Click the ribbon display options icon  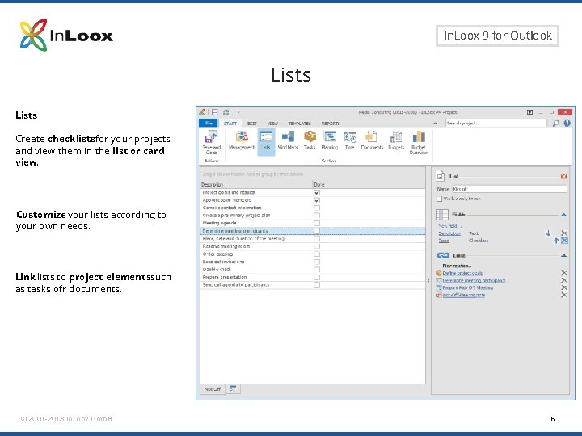(529, 112)
